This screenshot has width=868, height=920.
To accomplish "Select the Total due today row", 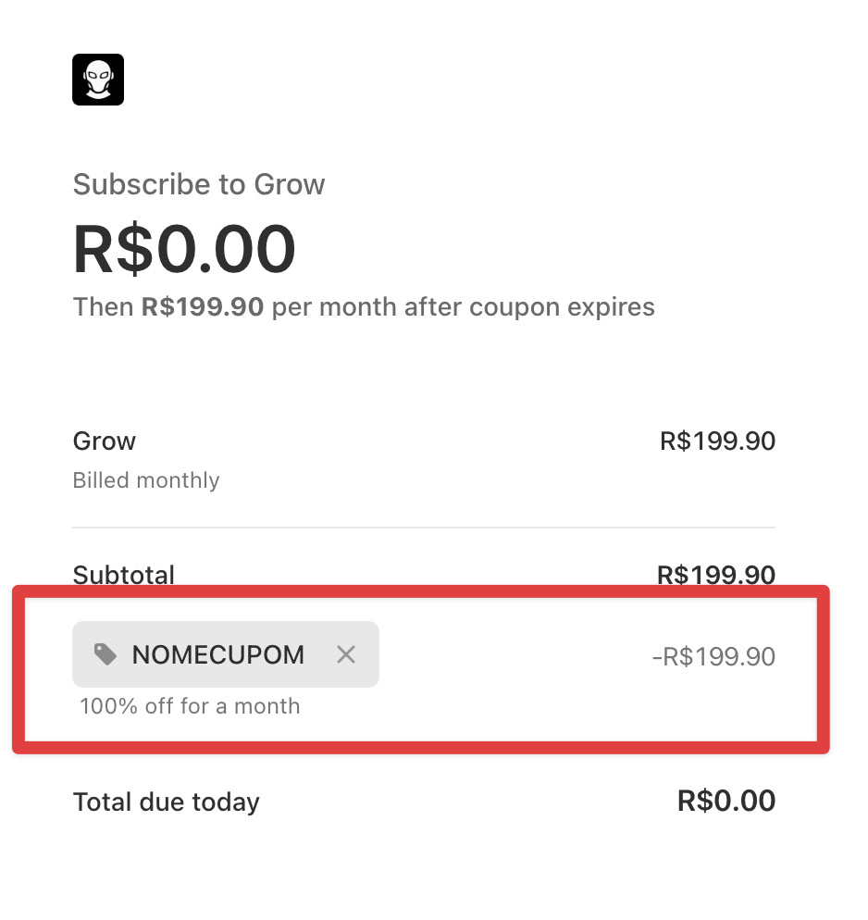I will (x=166, y=802).
